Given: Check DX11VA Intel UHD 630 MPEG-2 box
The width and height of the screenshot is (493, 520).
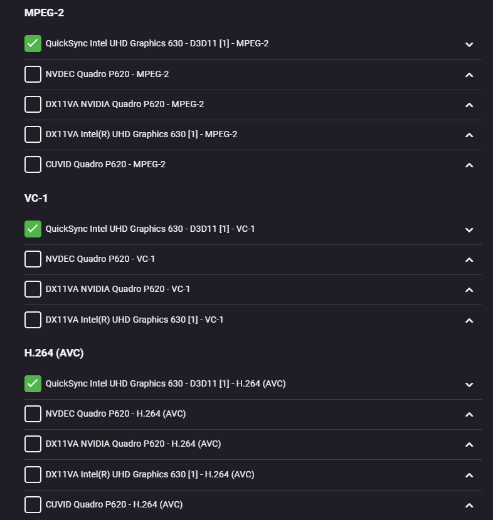Looking at the screenshot, I should (33, 135).
